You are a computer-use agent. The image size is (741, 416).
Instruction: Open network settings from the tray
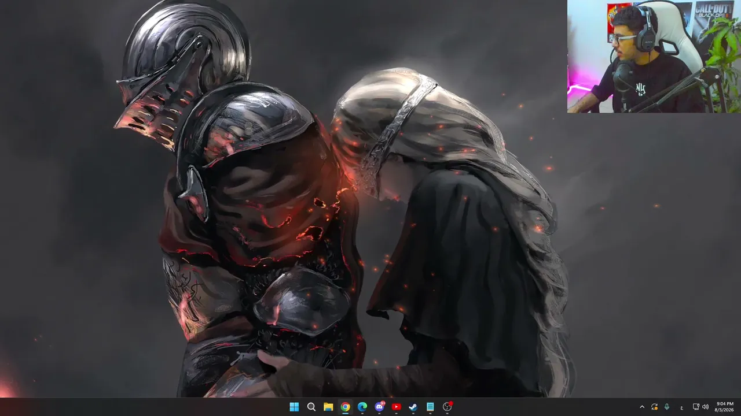pos(696,407)
